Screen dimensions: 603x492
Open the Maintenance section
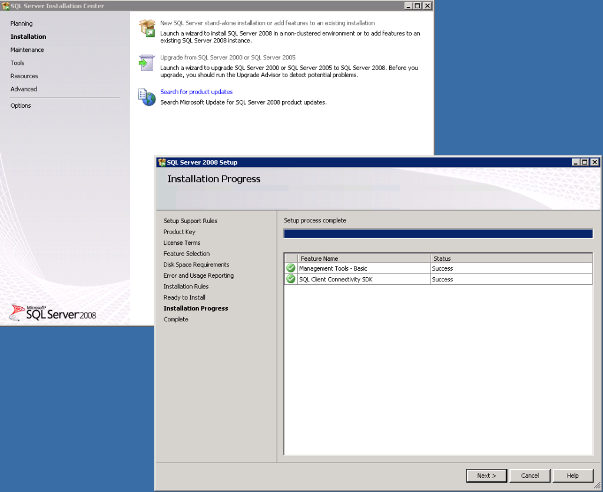[26, 49]
